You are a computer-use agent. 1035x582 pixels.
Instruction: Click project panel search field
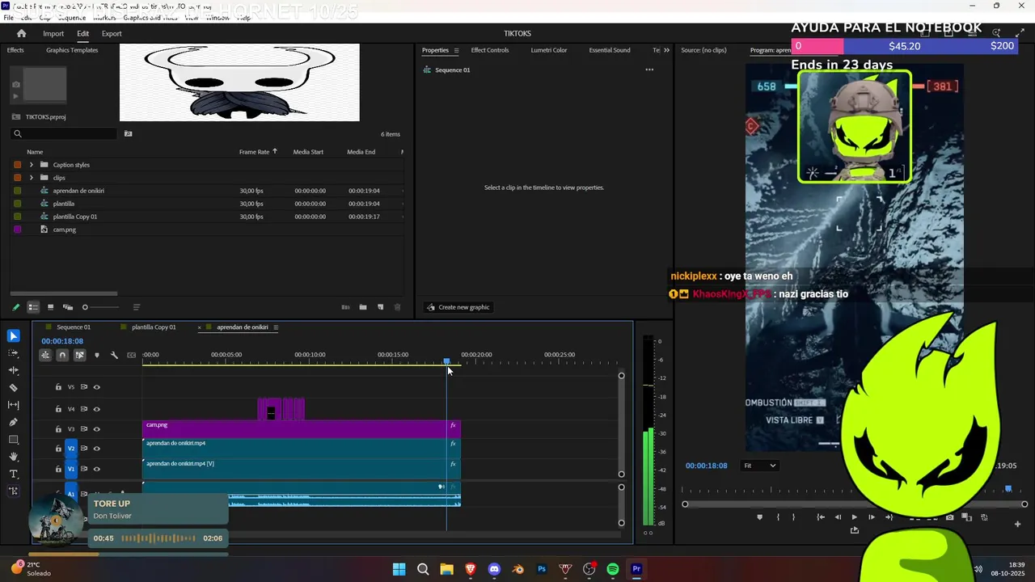tap(65, 134)
